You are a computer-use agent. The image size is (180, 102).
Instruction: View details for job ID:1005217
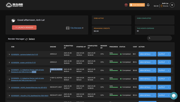pyautogui.click(x=145, y=70)
